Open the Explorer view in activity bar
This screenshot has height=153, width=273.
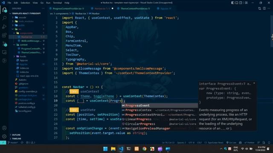4,10
